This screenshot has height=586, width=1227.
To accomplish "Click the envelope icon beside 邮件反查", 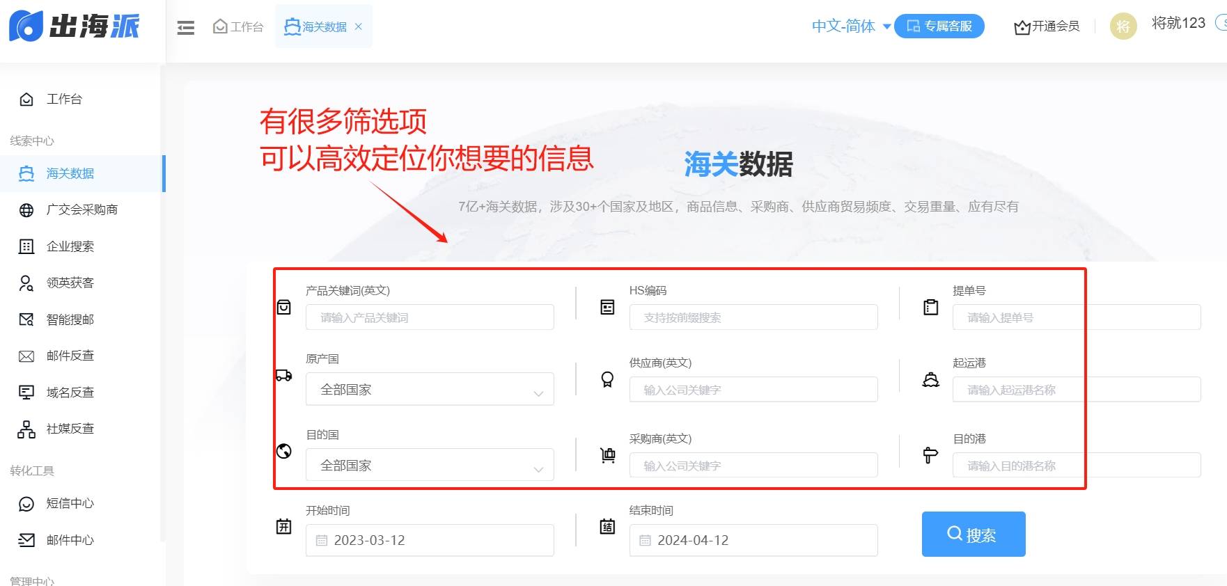I will coord(26,356).
